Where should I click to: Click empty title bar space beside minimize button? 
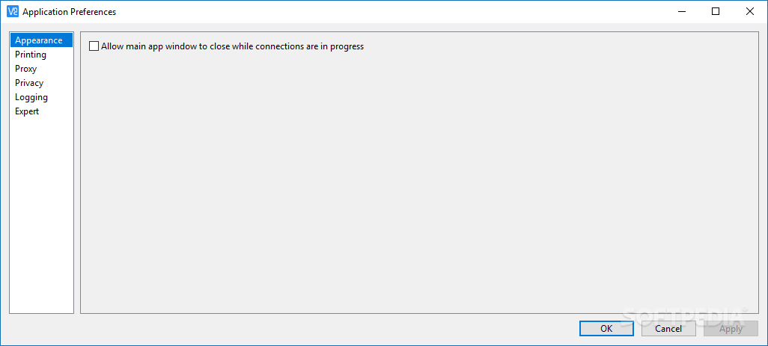click(524, 11)
